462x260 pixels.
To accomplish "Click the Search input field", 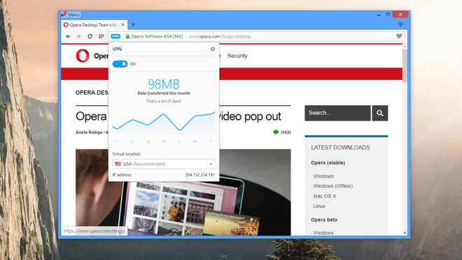I will [x=337, y=113].
